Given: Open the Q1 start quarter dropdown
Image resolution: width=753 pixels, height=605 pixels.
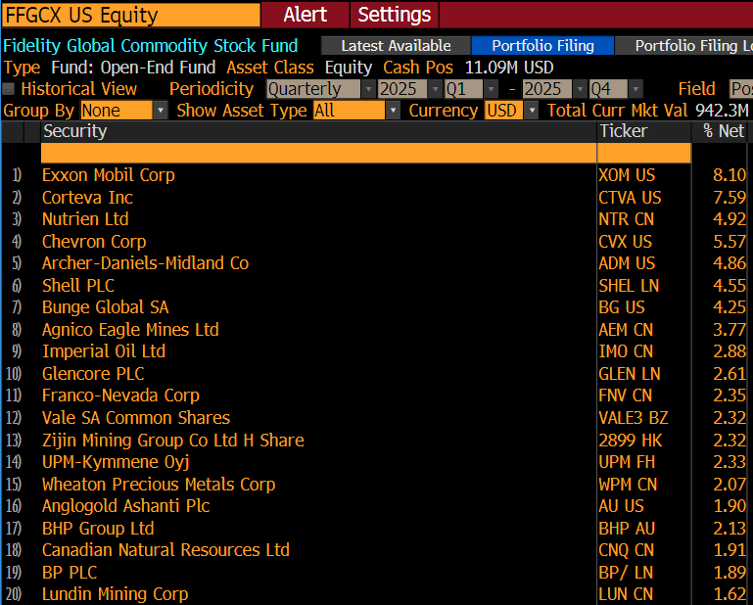Looking at the screenshot, I should pos(471,89).
